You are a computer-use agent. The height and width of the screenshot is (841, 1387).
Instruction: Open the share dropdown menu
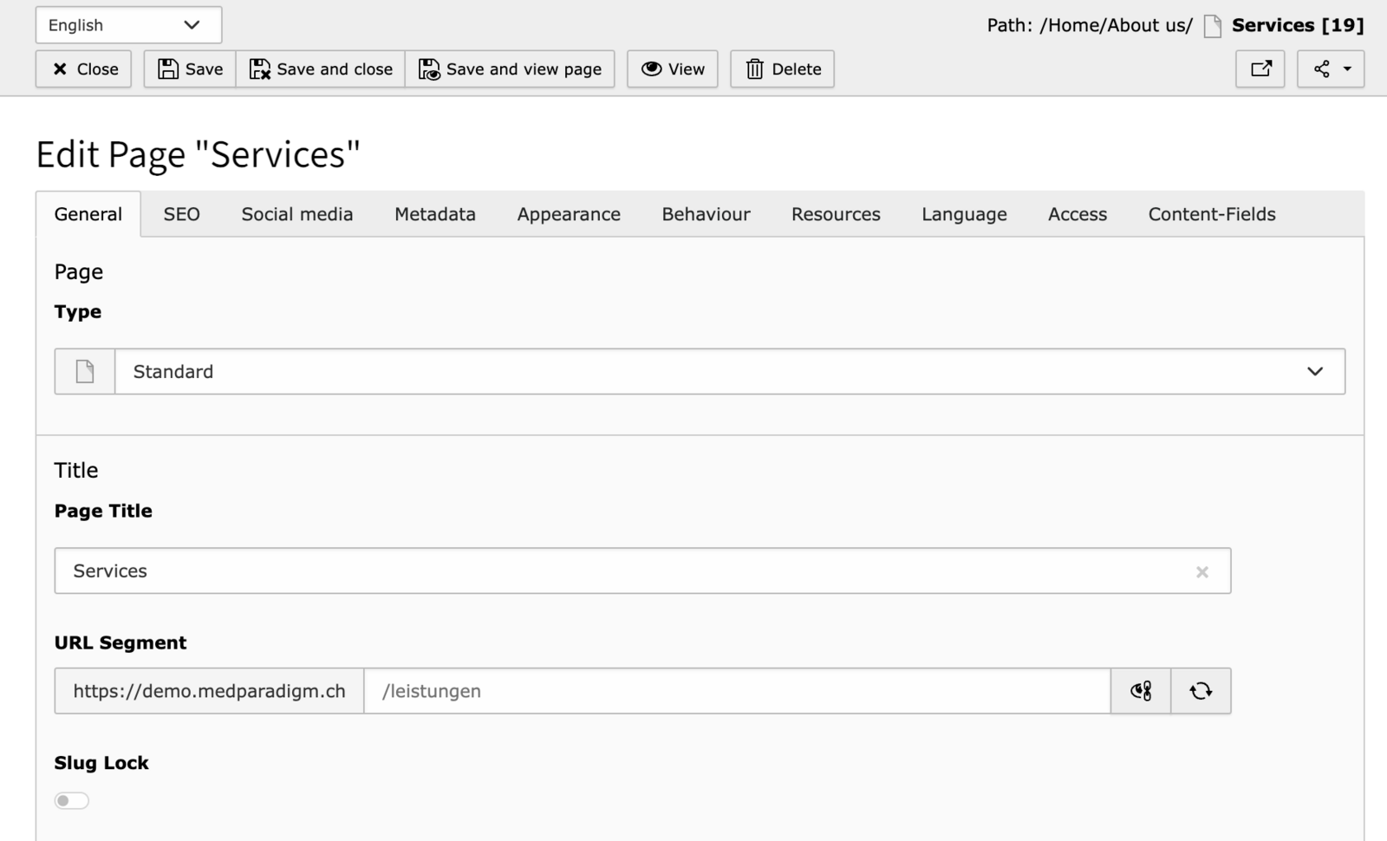coord(1330,69)
